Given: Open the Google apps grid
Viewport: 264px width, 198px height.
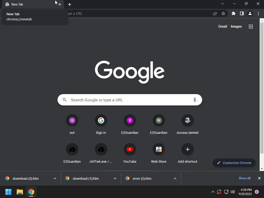Looking at the screenshot, I should pos(251,27).
